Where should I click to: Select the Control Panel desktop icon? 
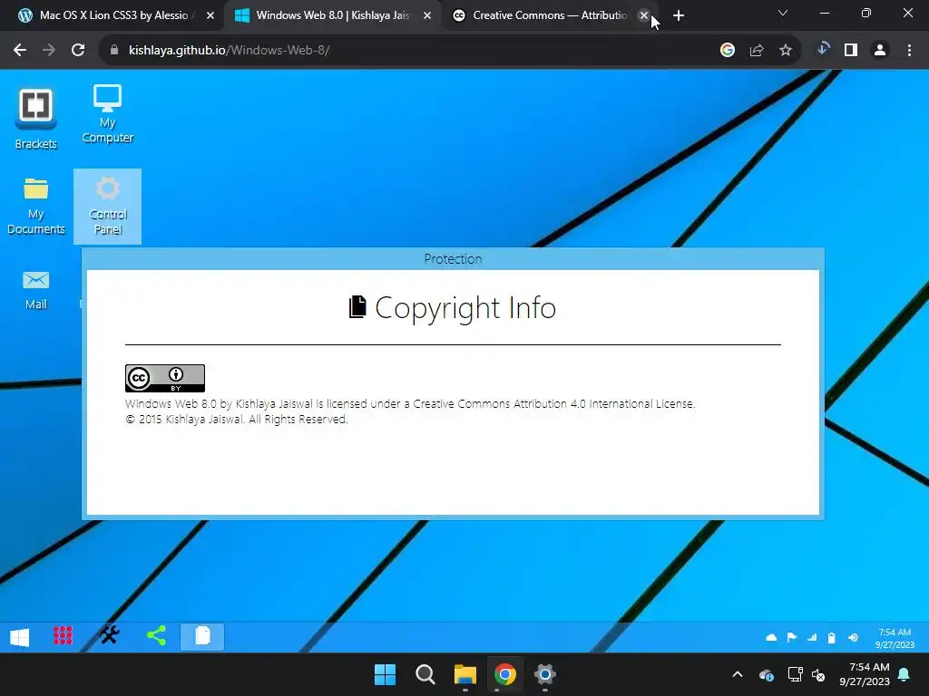(107, 206)
